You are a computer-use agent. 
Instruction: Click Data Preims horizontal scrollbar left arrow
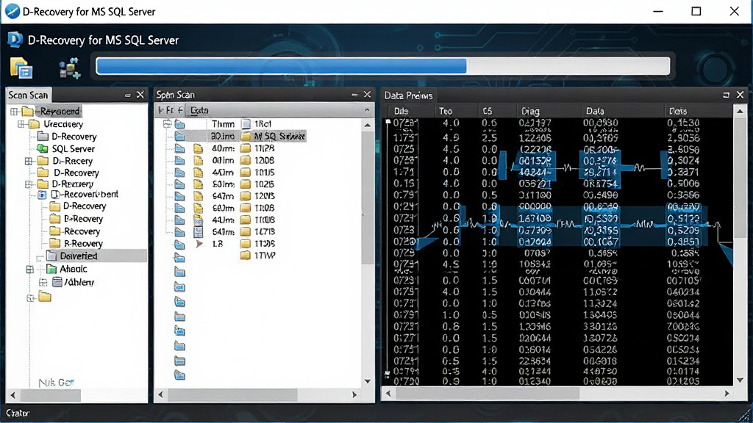tap(388, 394)
